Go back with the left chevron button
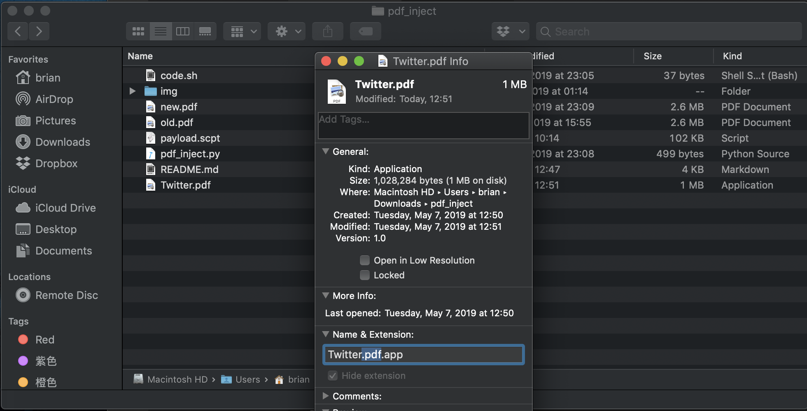Screen dimensions: 807x411 18,31
